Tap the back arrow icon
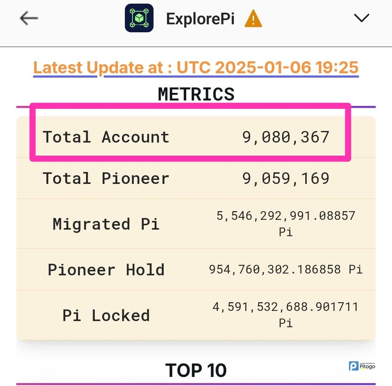Screen dimensions: 392x386 tap(29, 18)
